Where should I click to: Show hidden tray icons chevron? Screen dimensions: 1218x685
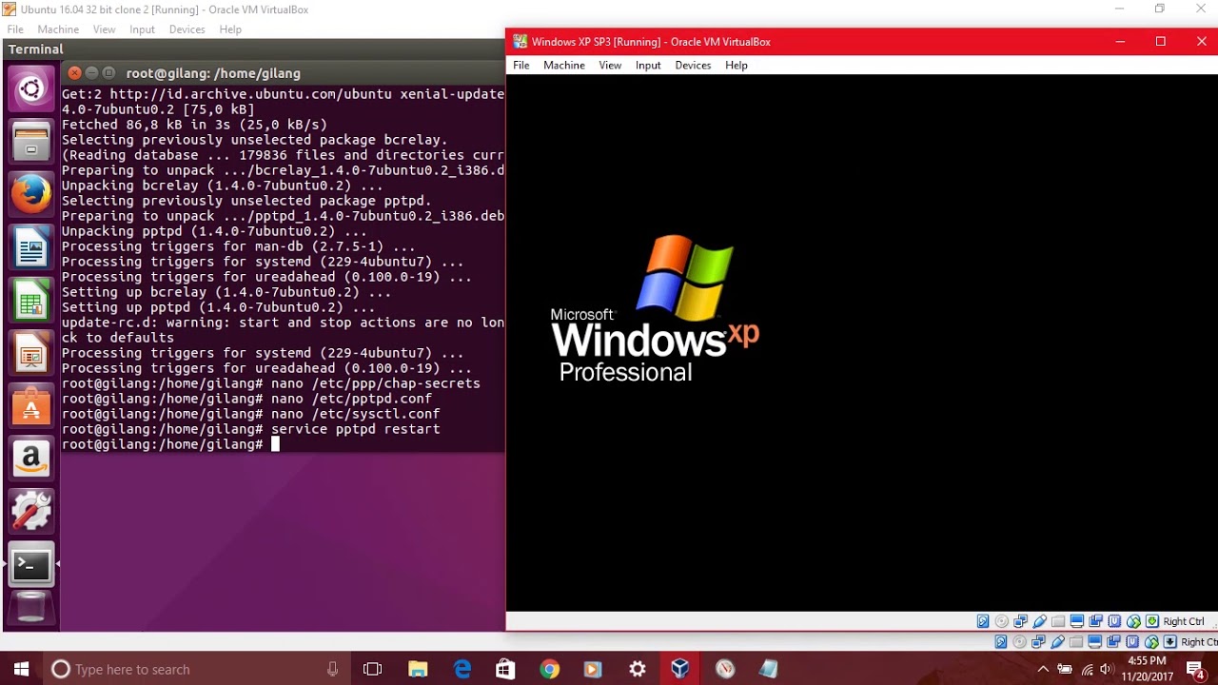point(1043,669)
